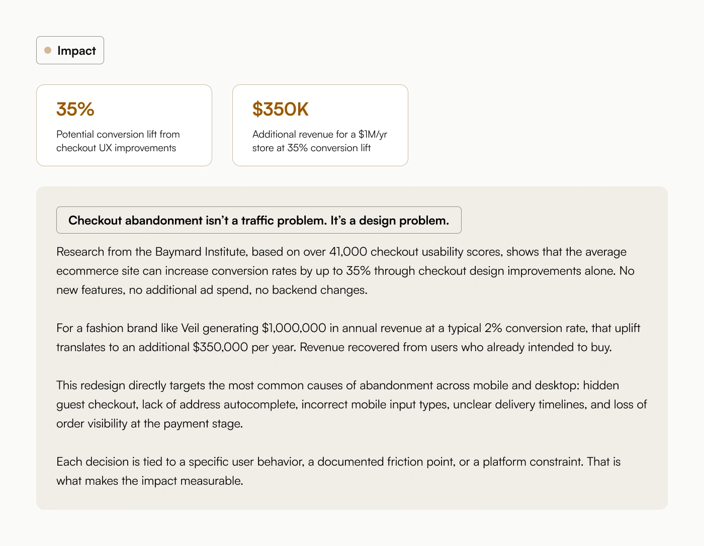Click the tan dot beside Impact
This screenshot has width=704, height=546.
pyautogui.click(x=48, y=50)
